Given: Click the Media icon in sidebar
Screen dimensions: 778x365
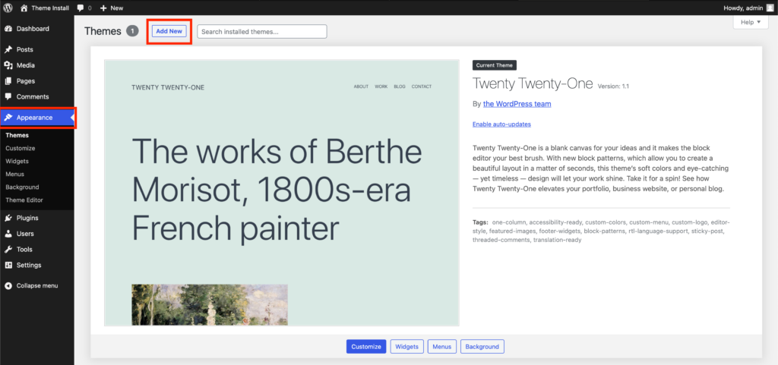Looking at the screenshot, I should point(8,65).
